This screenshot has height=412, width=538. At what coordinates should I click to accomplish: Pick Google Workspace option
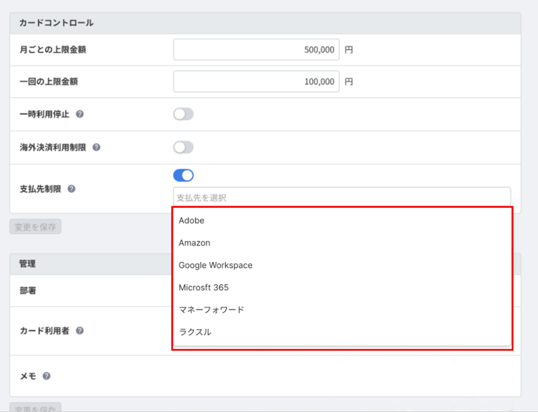click(x=342, y=265)
